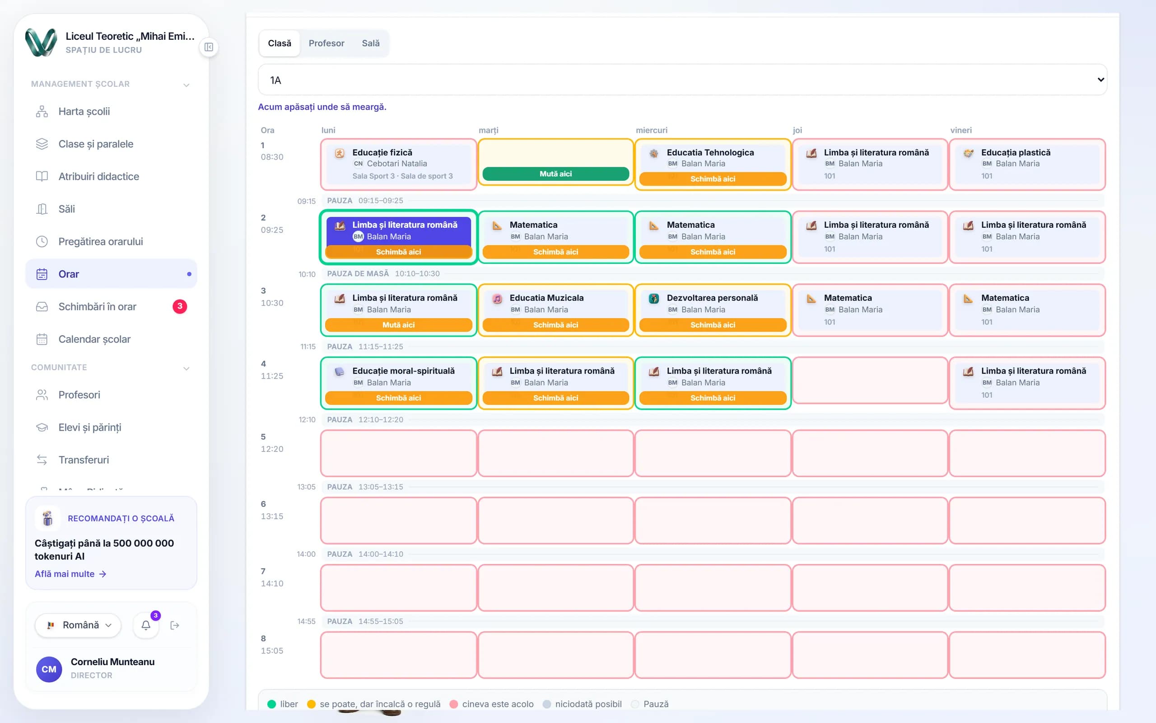Screen dimensions: 1156x723
Task: Click Matematica lesson on joi hour 3
Action: [870, 310]
